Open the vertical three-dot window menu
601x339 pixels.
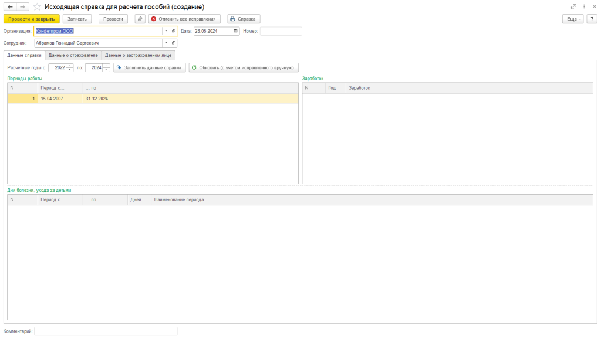584,6
